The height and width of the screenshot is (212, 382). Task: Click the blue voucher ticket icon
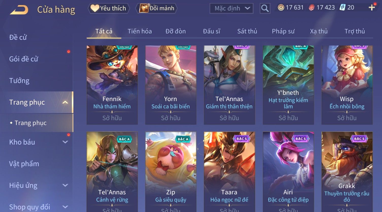coord(342,7)
